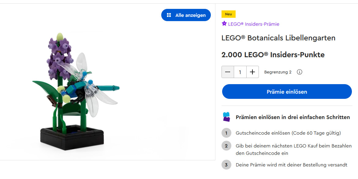Click the dragonfly product image
Image resolution: width=358 pixels, height=179 pixels.
click(x=76, y=92)
